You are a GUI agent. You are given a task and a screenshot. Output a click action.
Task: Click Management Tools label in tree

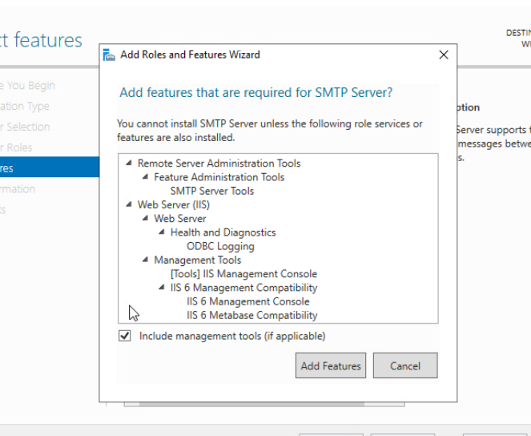click(x=198, y=260)
